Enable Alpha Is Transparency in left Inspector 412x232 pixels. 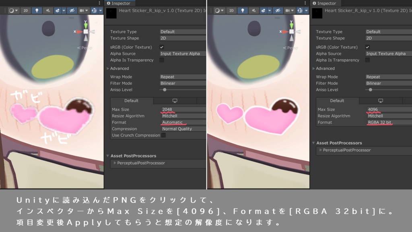tap(162, 60)
